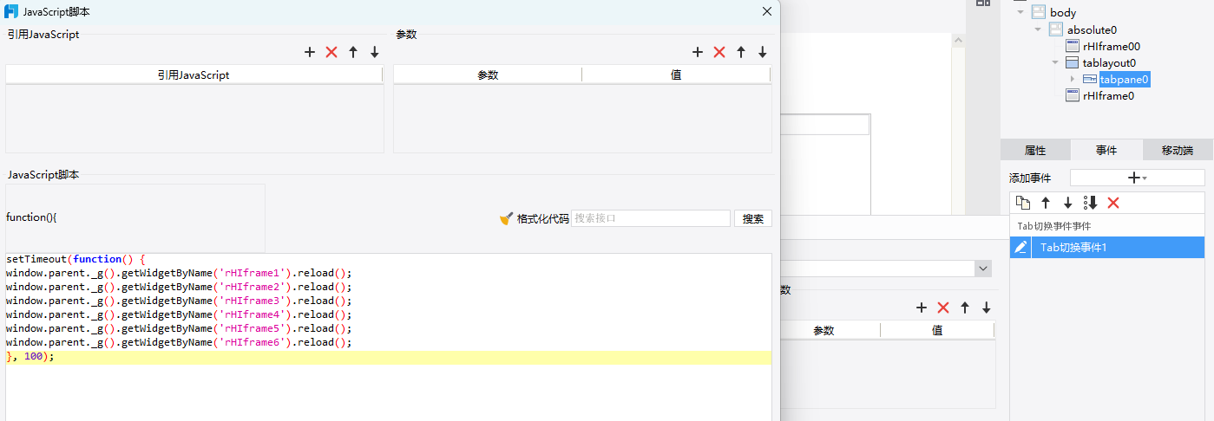
Task: Move referenced JavaScript entry up
Action: click(353, 52)
